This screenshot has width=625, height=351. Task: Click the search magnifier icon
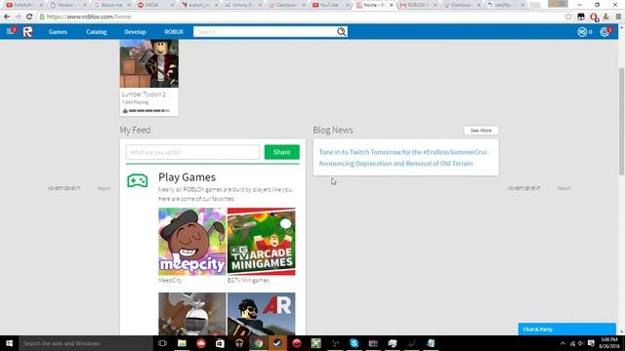(342, 31)
